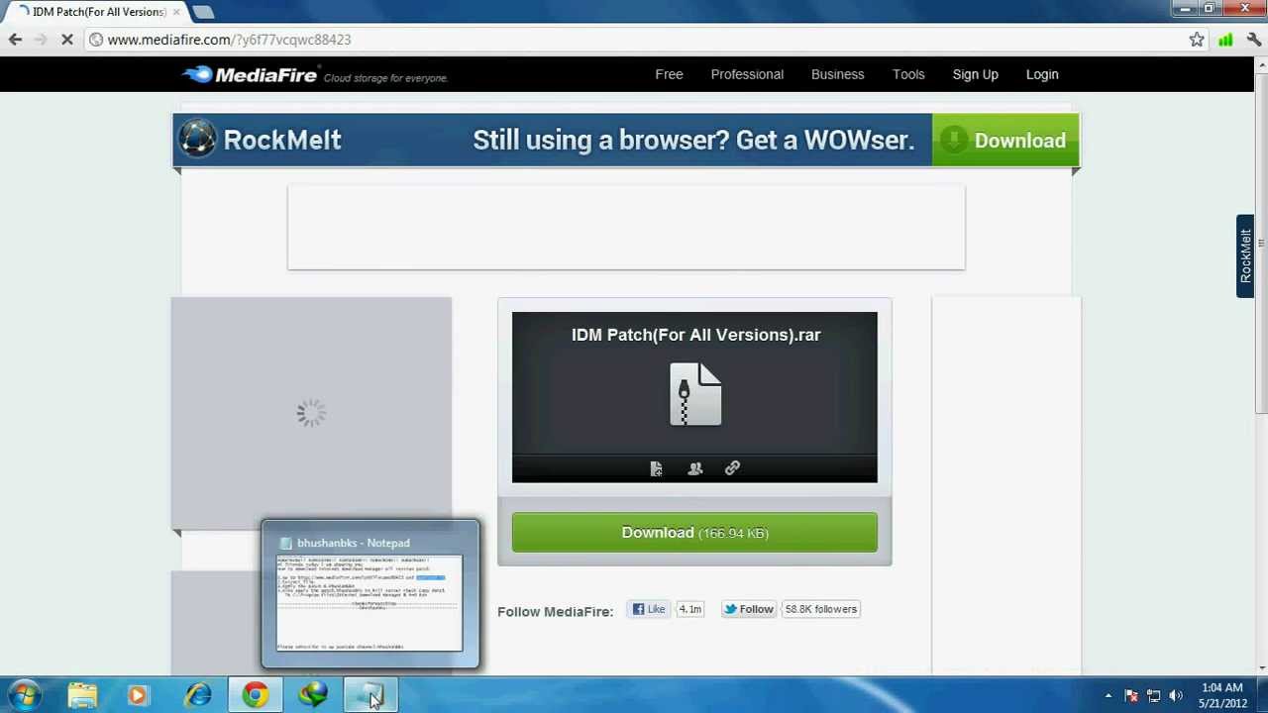
Task: Bookmark this page with the star icon
Action: tap(1197, 40)
